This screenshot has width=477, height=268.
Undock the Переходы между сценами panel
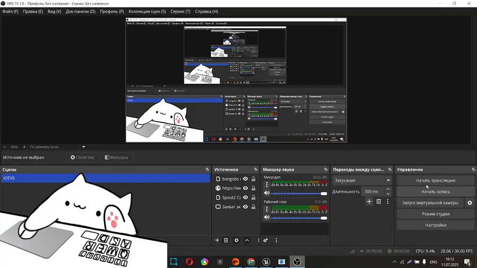coord(390,169)
